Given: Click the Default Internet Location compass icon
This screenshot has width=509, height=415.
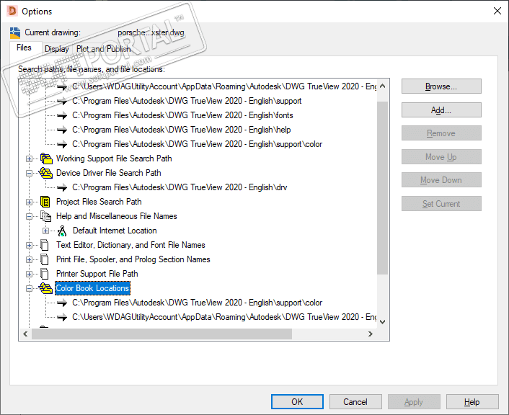Looking at the screenshot, I should click(x=62, y=231).
